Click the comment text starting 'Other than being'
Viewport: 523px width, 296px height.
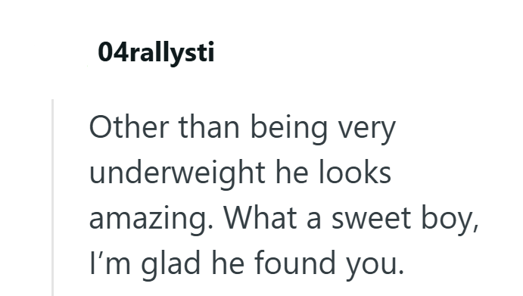[284, 196]
